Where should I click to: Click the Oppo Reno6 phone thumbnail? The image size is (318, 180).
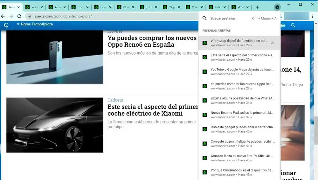coord(55,57)
